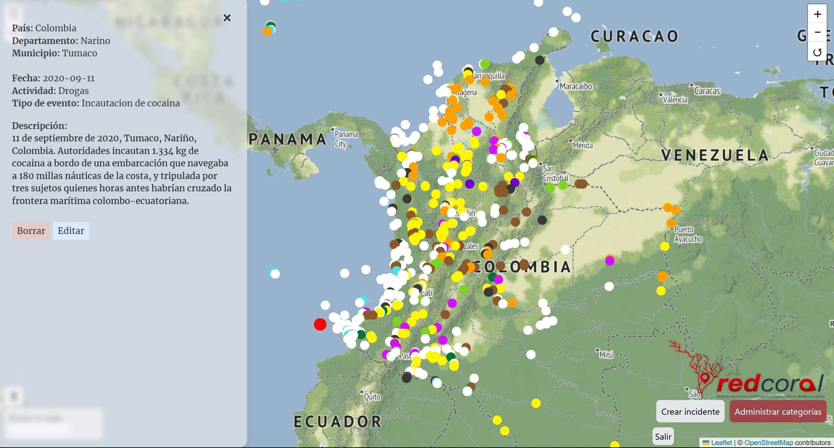The image size is (834, 448).
Task: Open the Leaflet attribution link
Action: coord(721,443)
